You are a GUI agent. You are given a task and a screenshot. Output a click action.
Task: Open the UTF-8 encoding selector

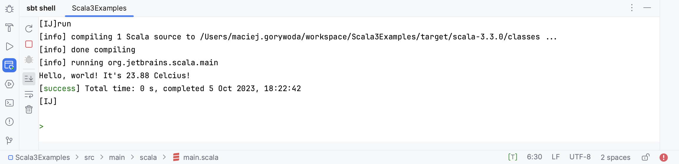tap(580, 157)
